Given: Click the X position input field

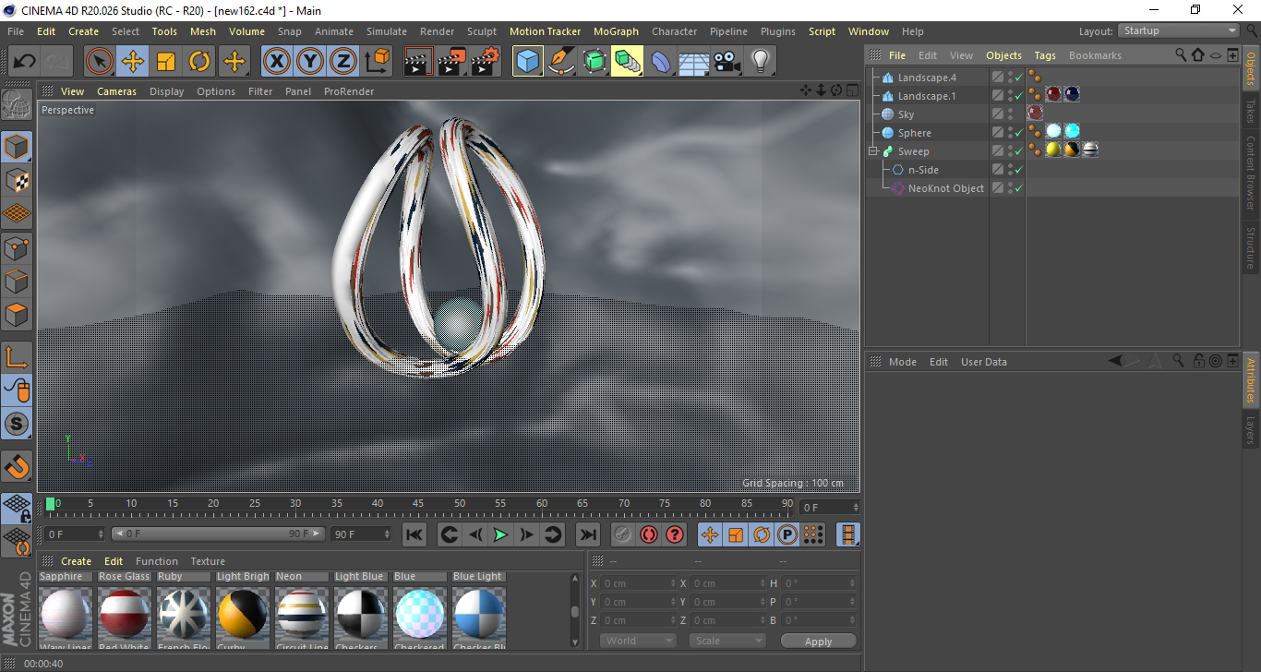Looking at the screenshot, I should pyautogui.click(x=638, y=583).
